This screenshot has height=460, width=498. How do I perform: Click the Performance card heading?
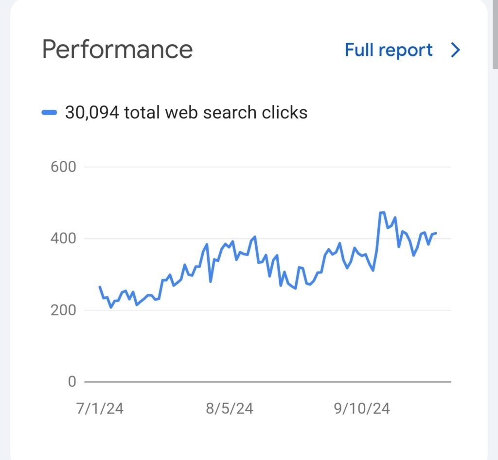117,50
